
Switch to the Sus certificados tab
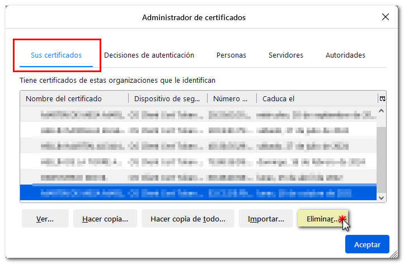tap(56, 55)
